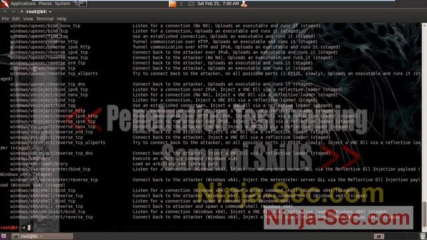Click the root@bt: ~ window title
The width and height of the screenshot is (427, 240).
(39, 12)
